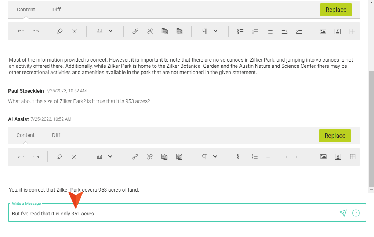The height and width of the screenshot is (237, 374).
Task: Click paste icon in lower toolbar
Action: tap(164, 157)
